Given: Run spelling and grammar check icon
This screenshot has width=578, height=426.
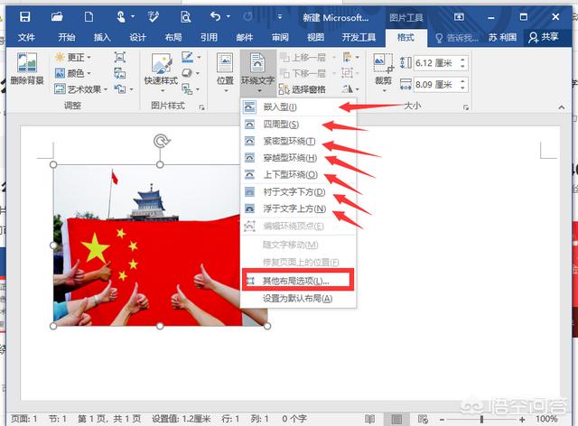Looking at the screenshot, I should [153, 16].
